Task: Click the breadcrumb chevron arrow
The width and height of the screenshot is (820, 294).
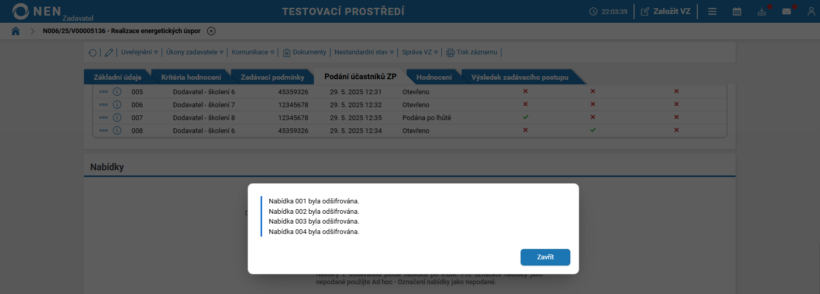Action: 32,31
